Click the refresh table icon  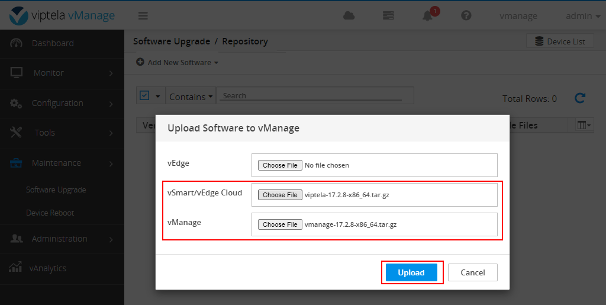point(580,98)
